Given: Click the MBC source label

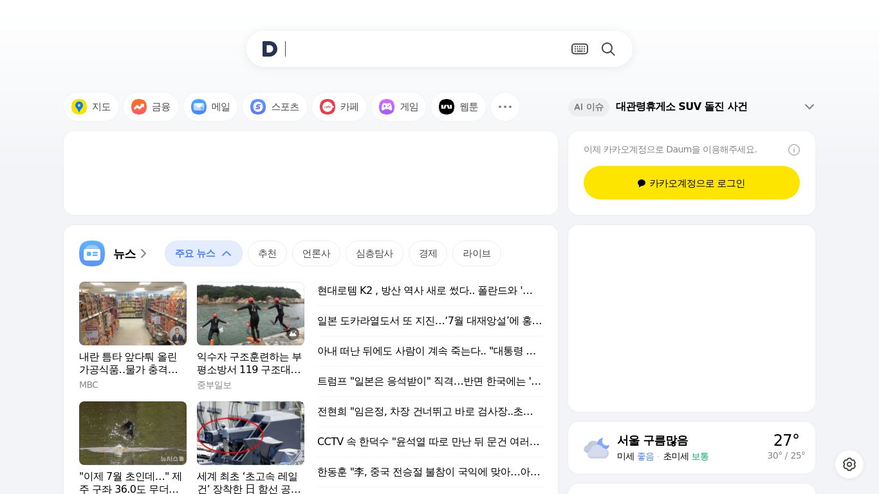Looking at the screenshot, I should [x=89, y=385].
